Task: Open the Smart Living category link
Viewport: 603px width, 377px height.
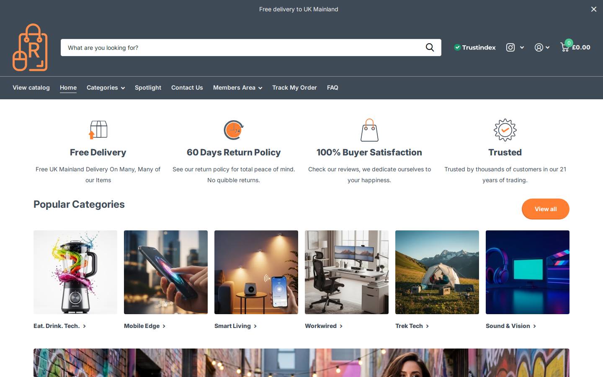Action: click(232, 326)
